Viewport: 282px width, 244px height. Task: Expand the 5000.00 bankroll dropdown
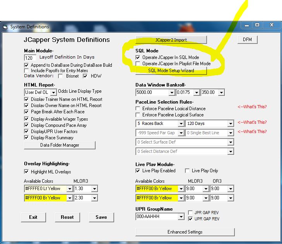pyautogui.click(x=172, y=92)
